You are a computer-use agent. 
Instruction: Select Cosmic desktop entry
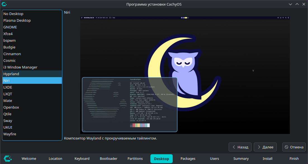click(32, 60)
